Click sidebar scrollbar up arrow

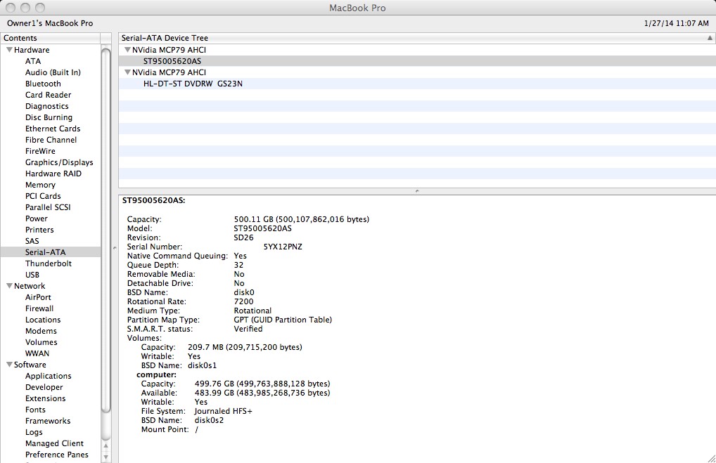point(106,445)
